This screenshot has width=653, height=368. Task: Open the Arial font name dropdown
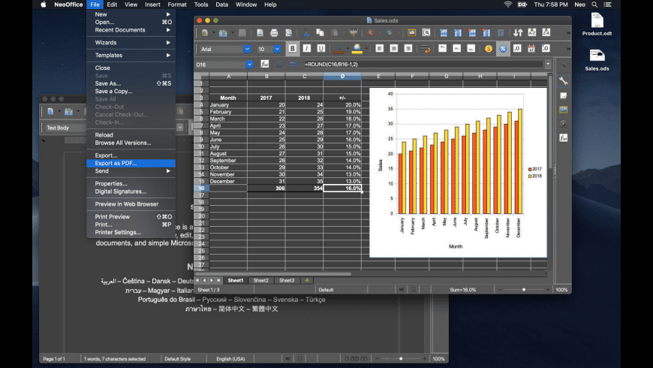pyautogui.click(x=248, y=49)
